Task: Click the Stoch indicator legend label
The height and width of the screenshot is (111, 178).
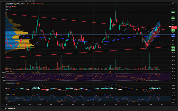Action: [x=7, y=95]
